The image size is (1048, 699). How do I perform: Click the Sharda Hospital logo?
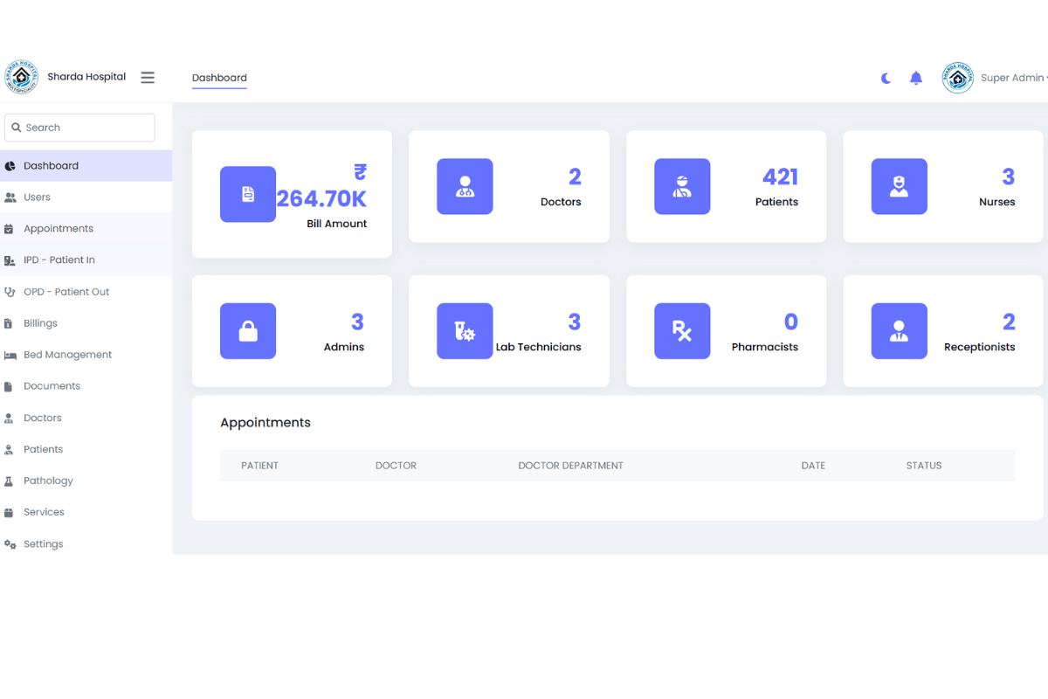pos(21,77)
